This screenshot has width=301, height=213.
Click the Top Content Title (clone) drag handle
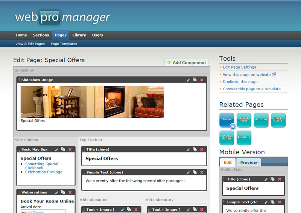[x=84, y=149]
